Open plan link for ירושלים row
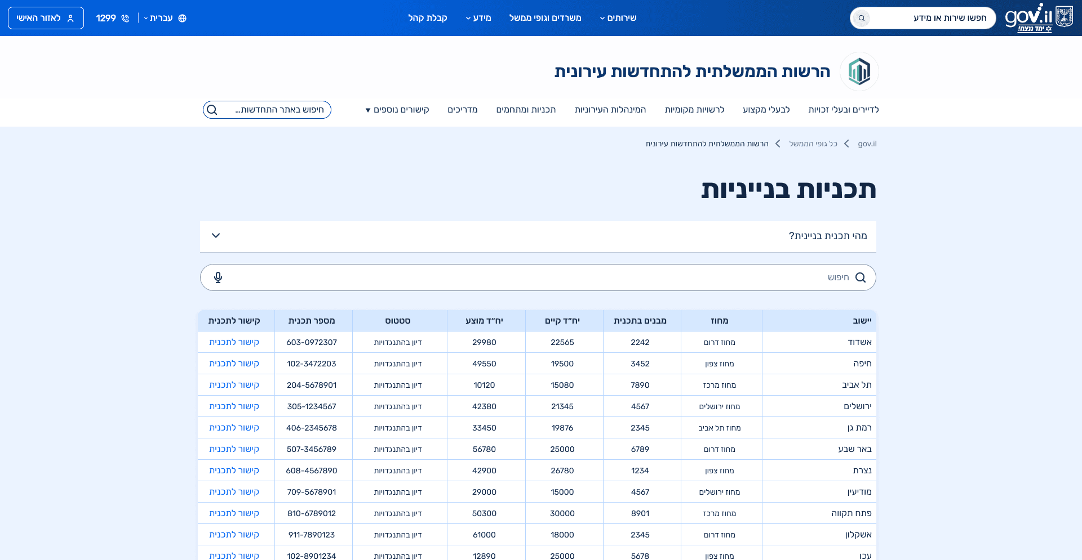The width and height of the screenshot is (1082, 560). [x=234, y=406]
